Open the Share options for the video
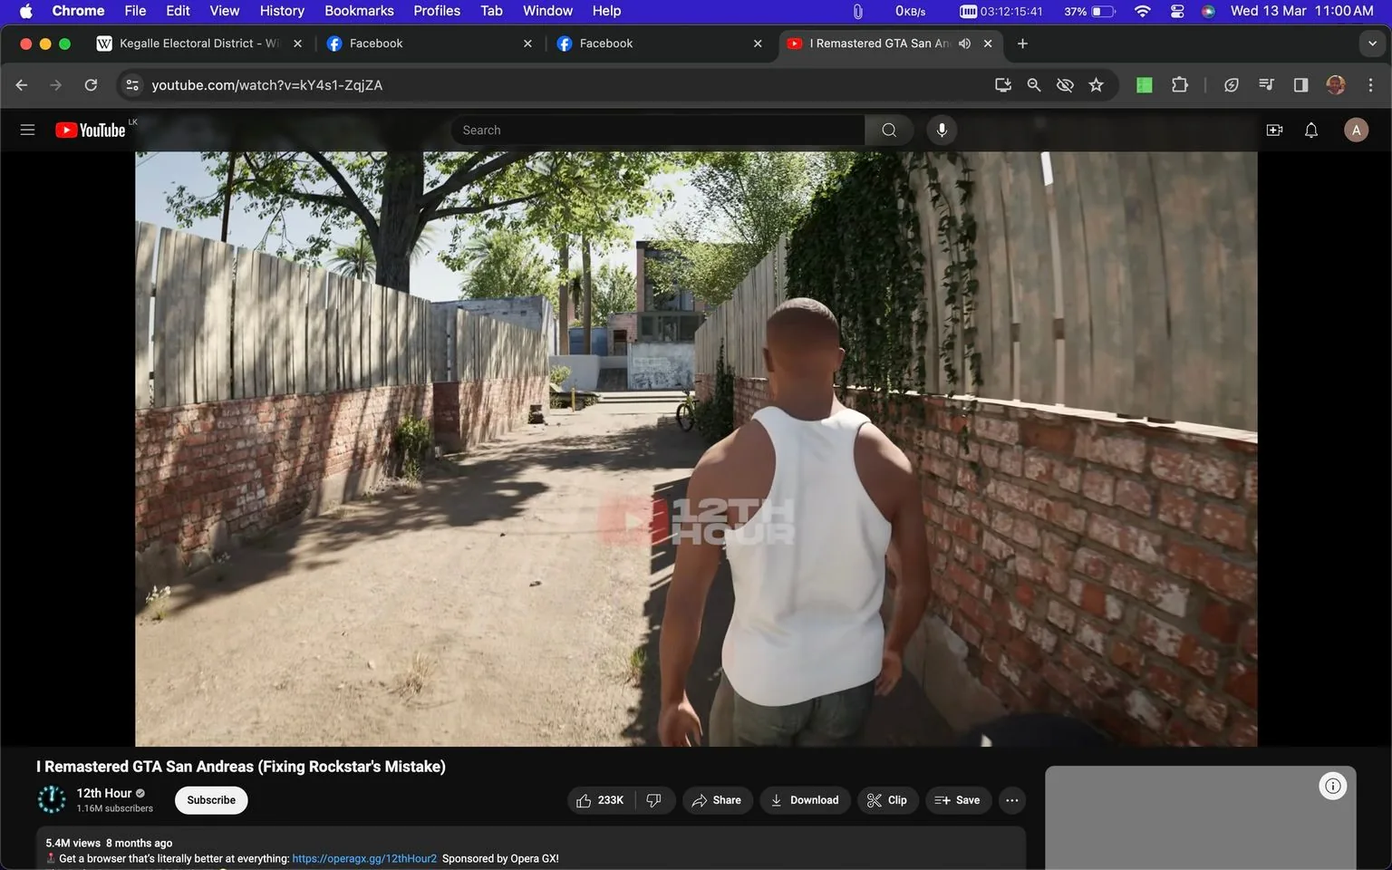 (x=717, y=800)
